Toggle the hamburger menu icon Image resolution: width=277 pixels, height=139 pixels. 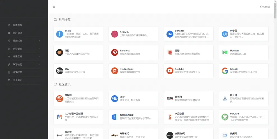[54, 7]
